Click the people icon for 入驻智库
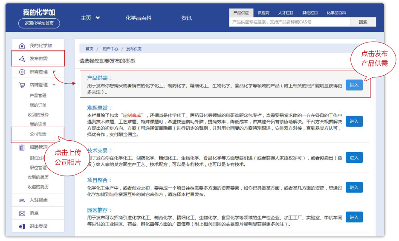Screen dimensions: 399x241 click(x=22, y=200)
